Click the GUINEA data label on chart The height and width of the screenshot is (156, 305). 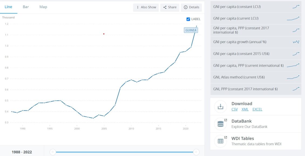191,30
